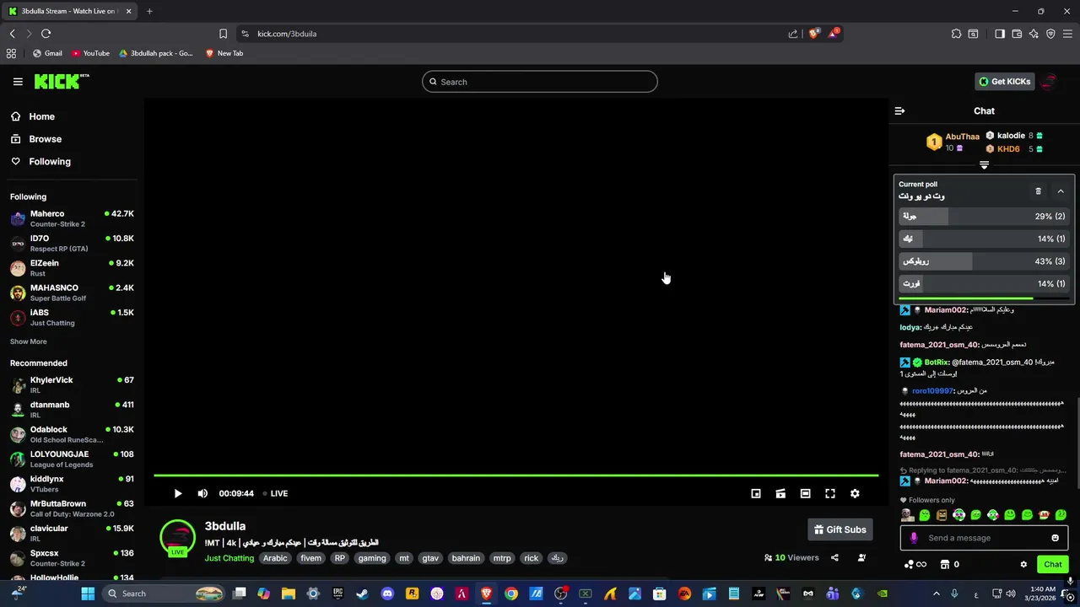
Task: Delete the current poll with trash icon
Action: 1038,191
